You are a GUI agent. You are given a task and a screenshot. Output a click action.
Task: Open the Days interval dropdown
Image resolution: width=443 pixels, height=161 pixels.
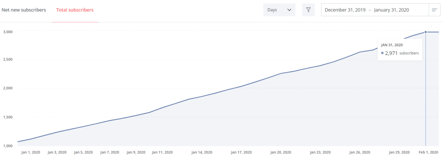pyautogui.click(x=279, y=10)
